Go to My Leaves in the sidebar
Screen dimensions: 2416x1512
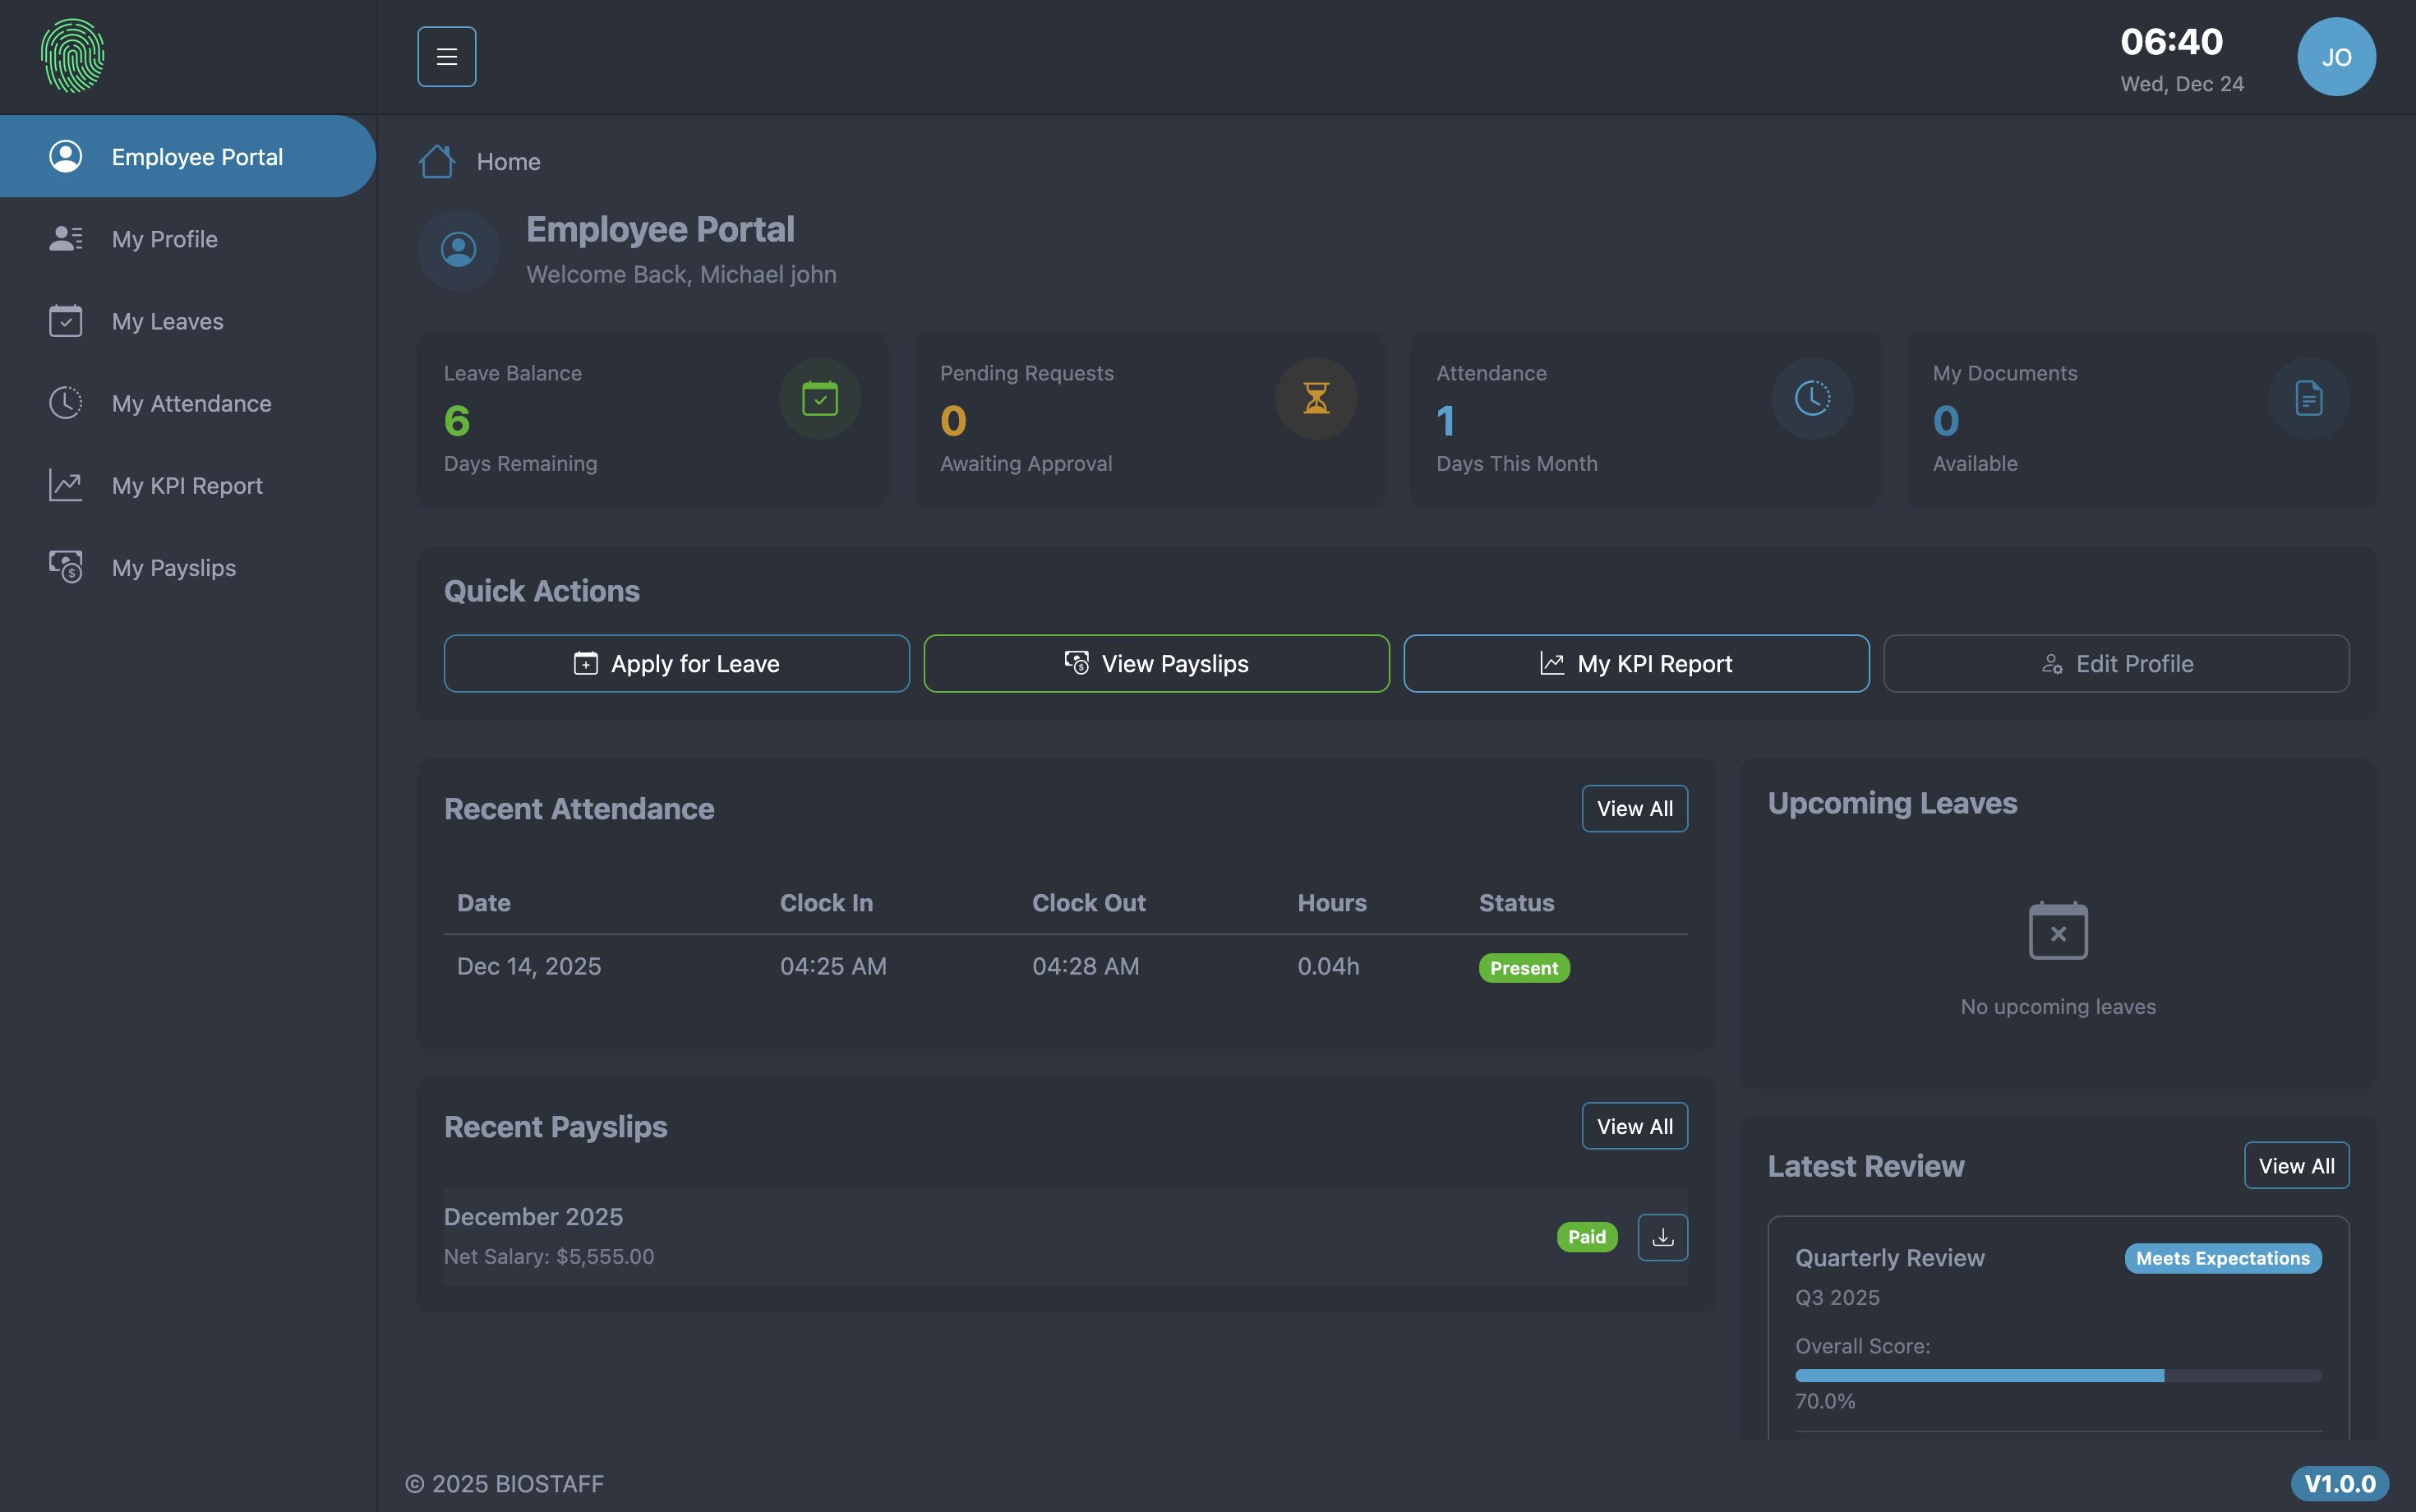[x=167, y=321]
